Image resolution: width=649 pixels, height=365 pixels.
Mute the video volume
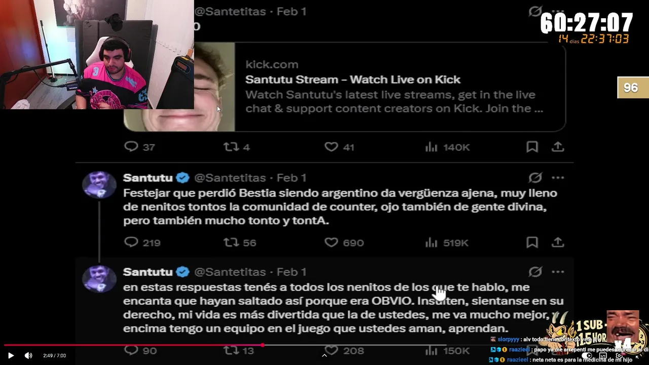click(x=28, y=355)
